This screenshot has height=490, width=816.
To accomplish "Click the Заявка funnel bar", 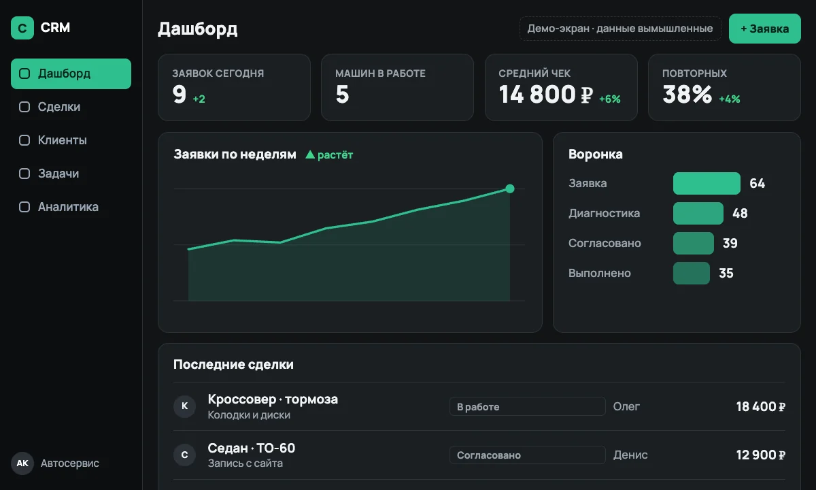I will [x=707, y=184].
